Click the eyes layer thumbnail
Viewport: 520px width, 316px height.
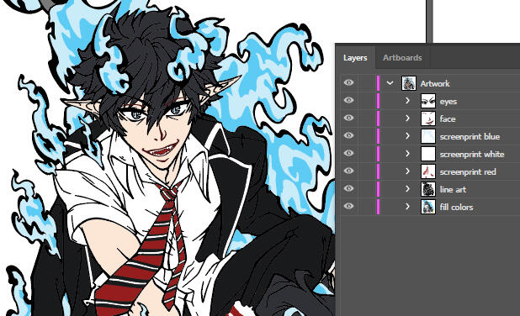427,101
